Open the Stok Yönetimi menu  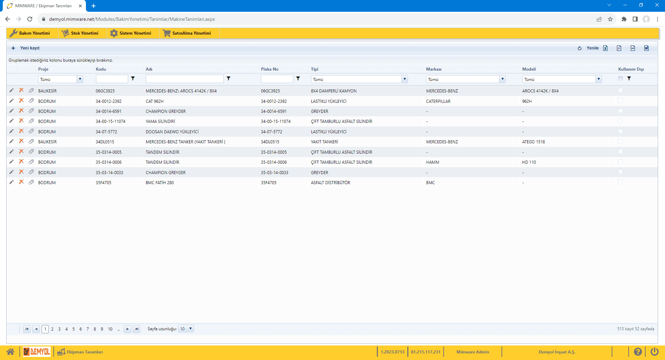(x=80, y=33)
